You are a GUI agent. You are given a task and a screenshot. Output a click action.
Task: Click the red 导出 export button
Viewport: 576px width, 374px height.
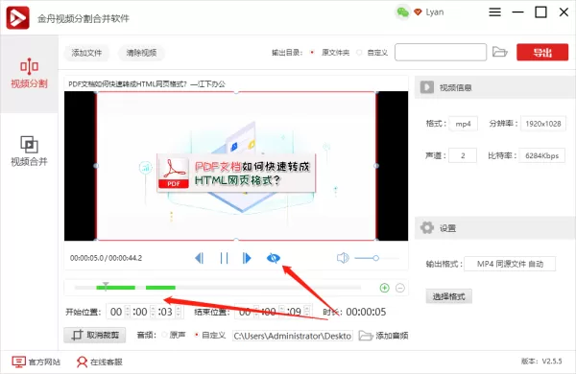pos(542,52)
